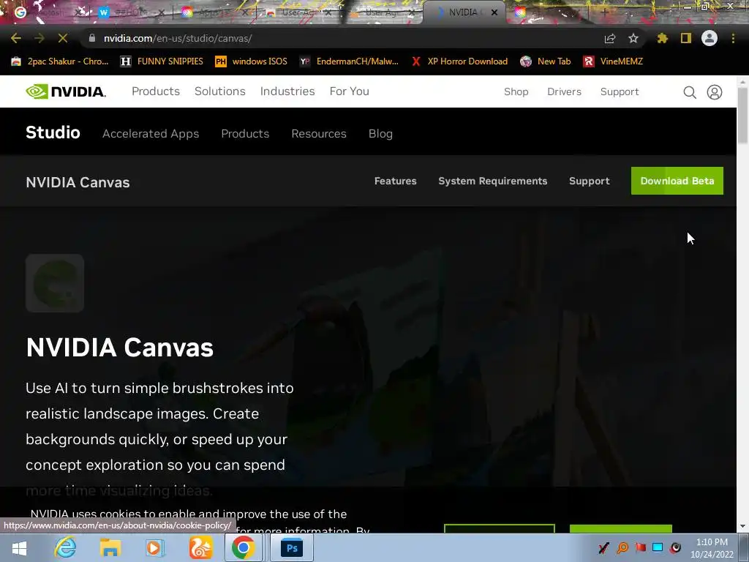749x562 pixels.
Task: Jump to Features section
Action: [x=396, y=181]
